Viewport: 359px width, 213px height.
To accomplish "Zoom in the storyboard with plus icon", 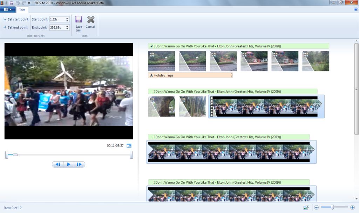I will click(x=352, y=207).
